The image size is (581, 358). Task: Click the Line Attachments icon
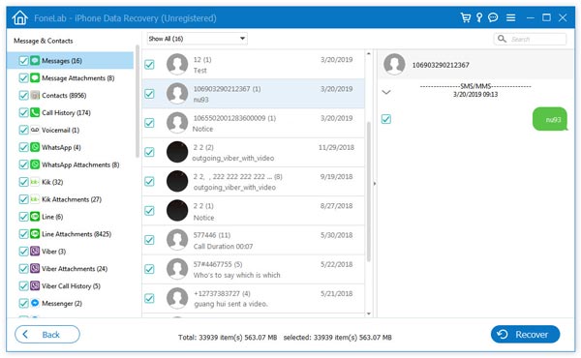point(35,234)
